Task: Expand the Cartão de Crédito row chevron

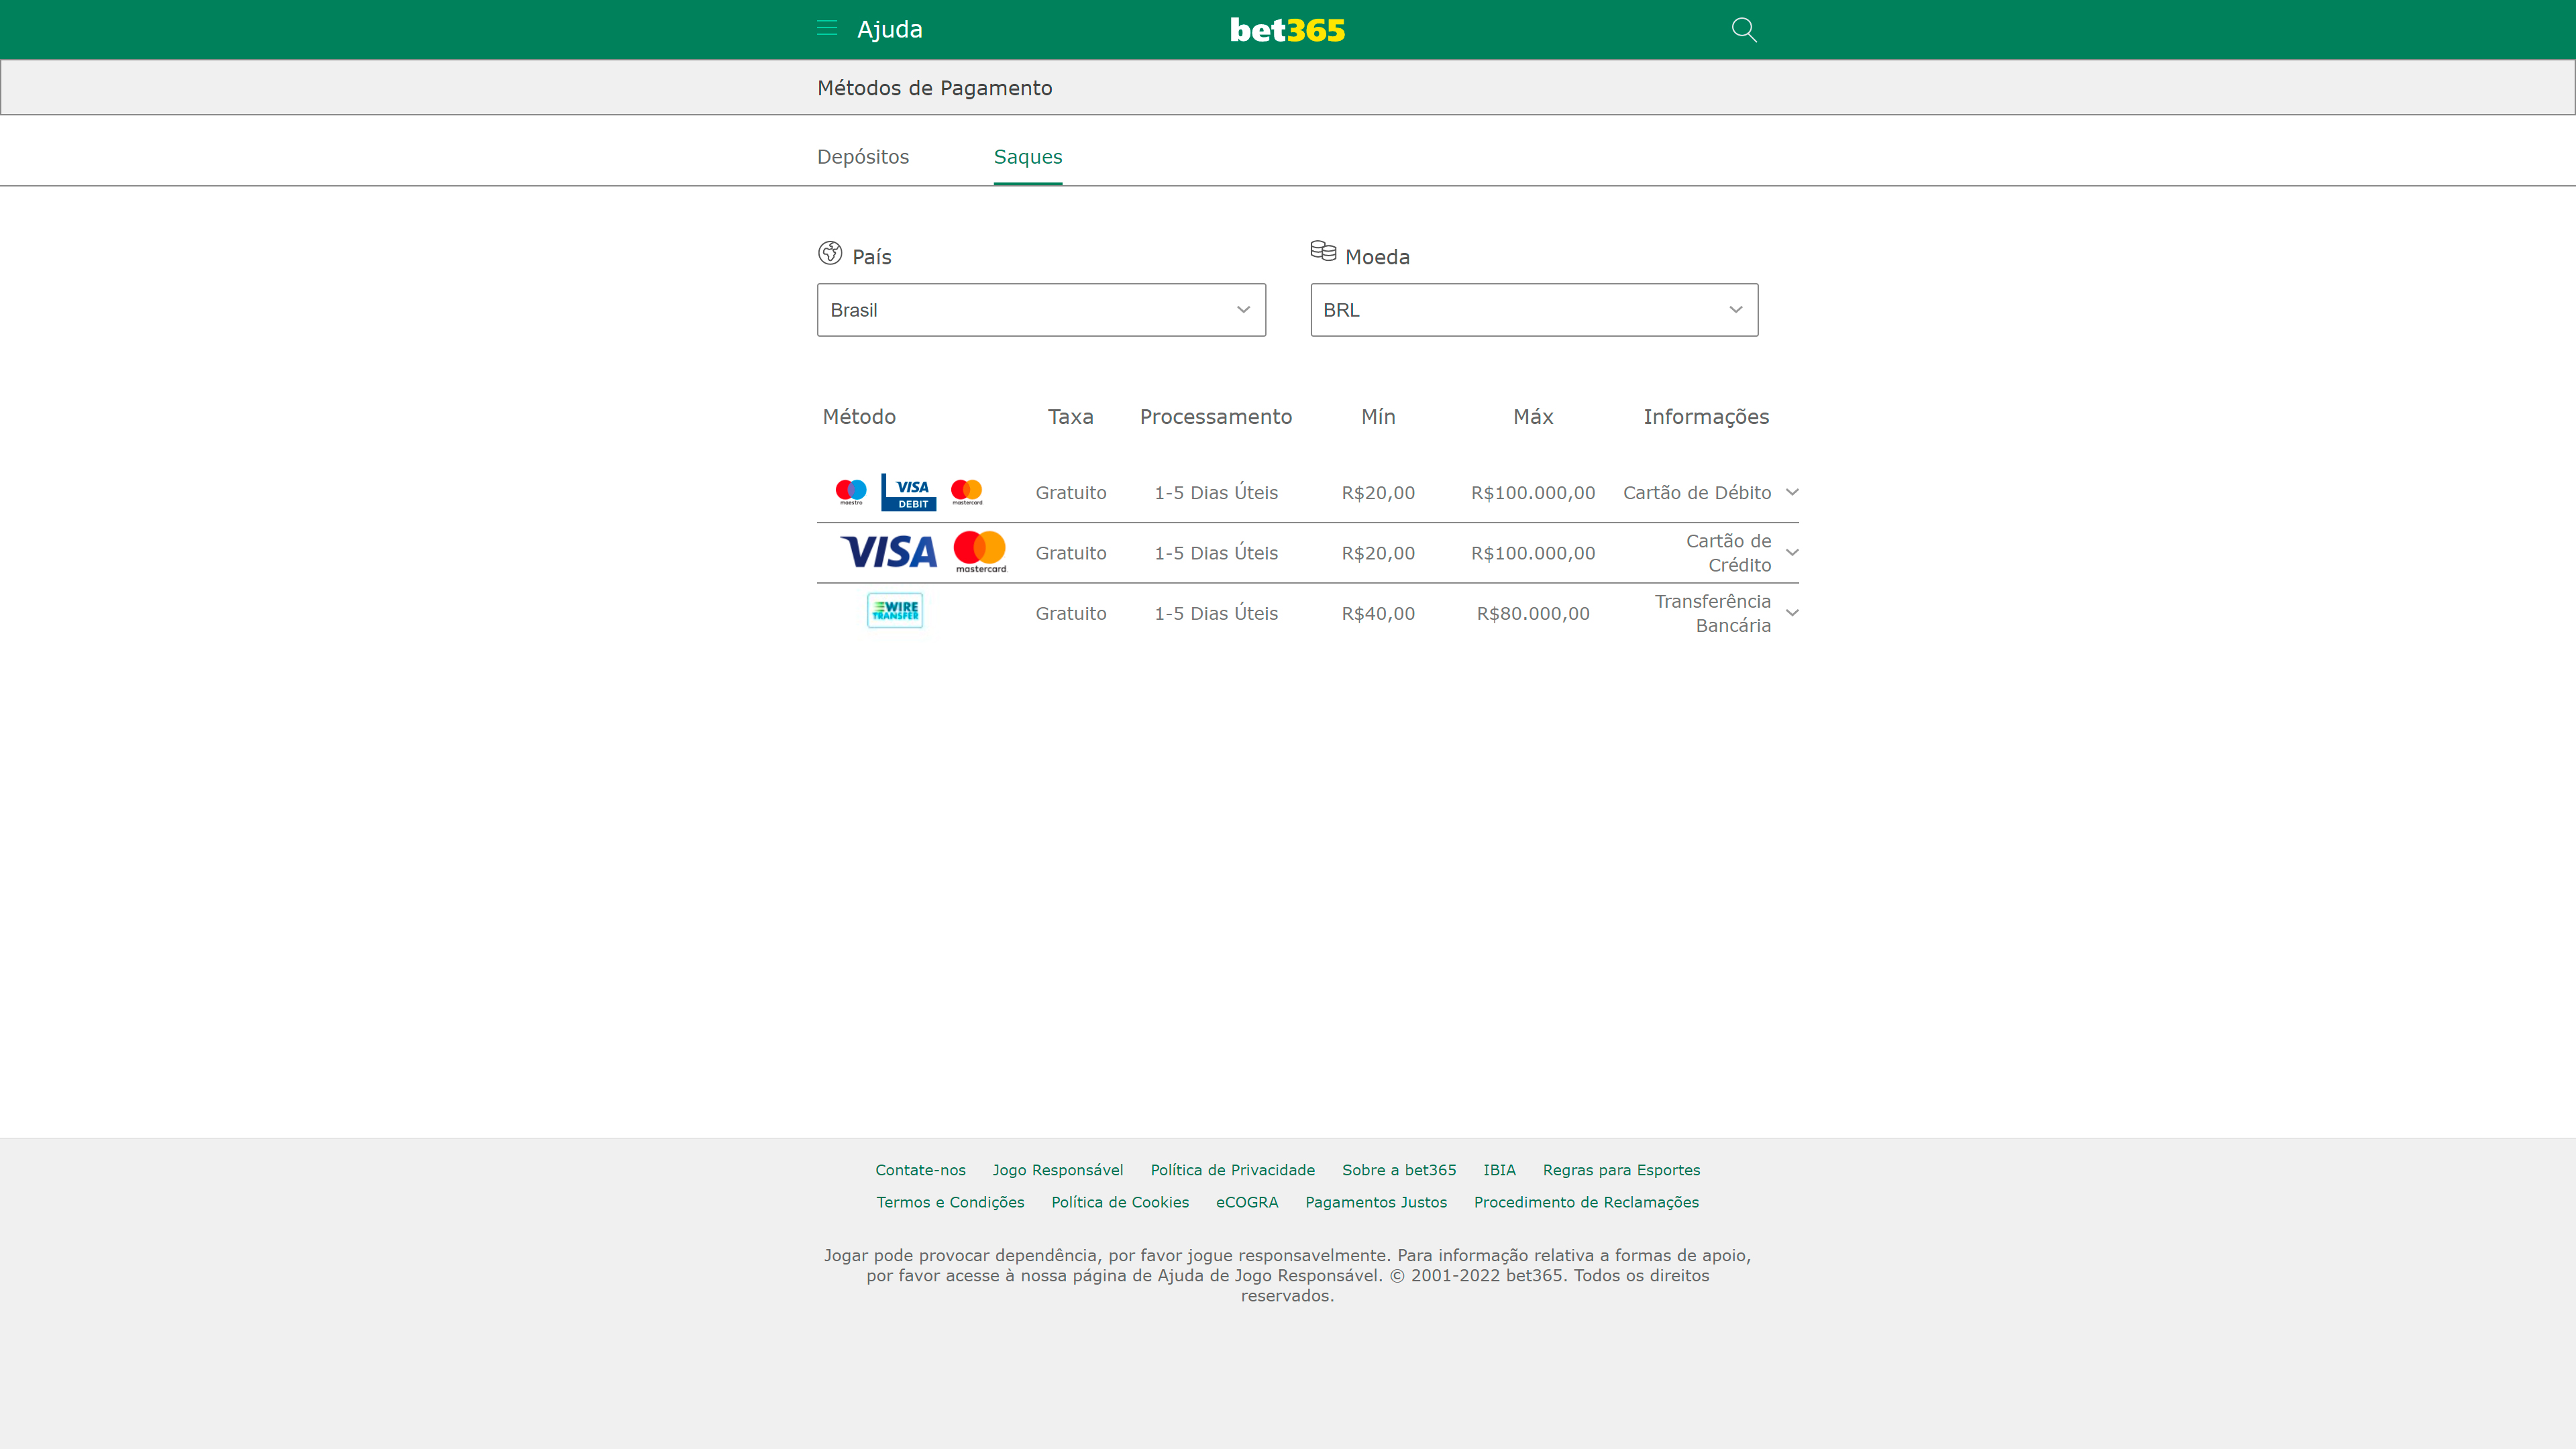Action: click(1792, 552)
